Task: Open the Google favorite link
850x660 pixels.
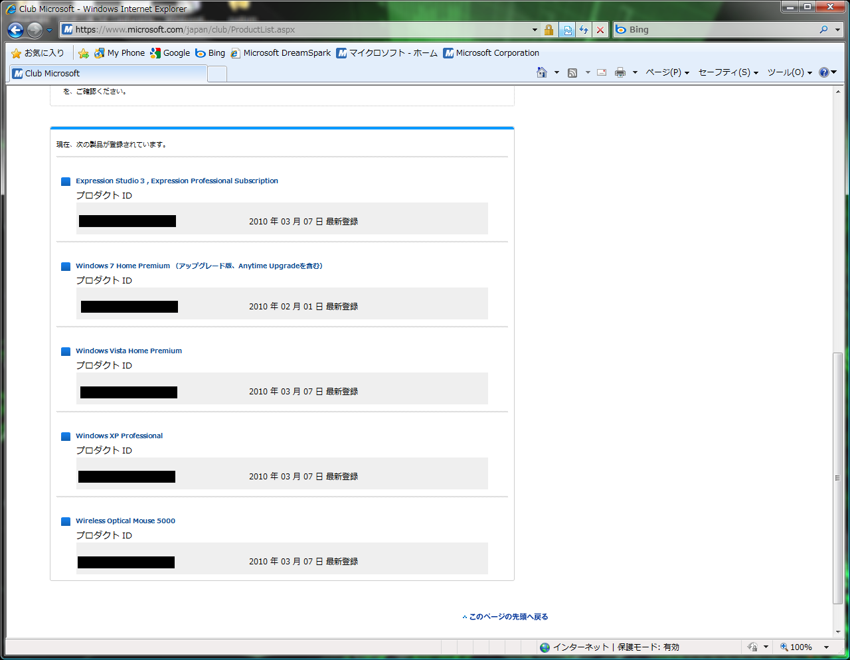Action: click(x=170, y=53)
